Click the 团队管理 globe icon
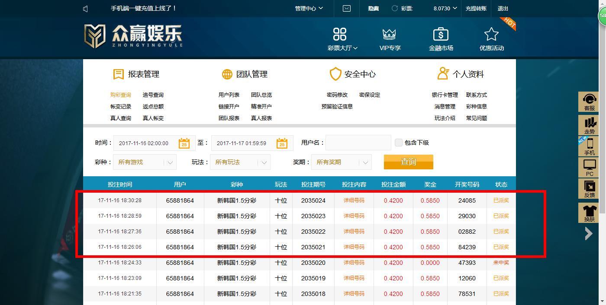 [227, 74]
